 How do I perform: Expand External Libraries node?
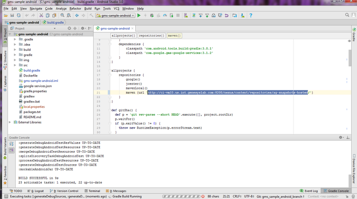(10, 122)
